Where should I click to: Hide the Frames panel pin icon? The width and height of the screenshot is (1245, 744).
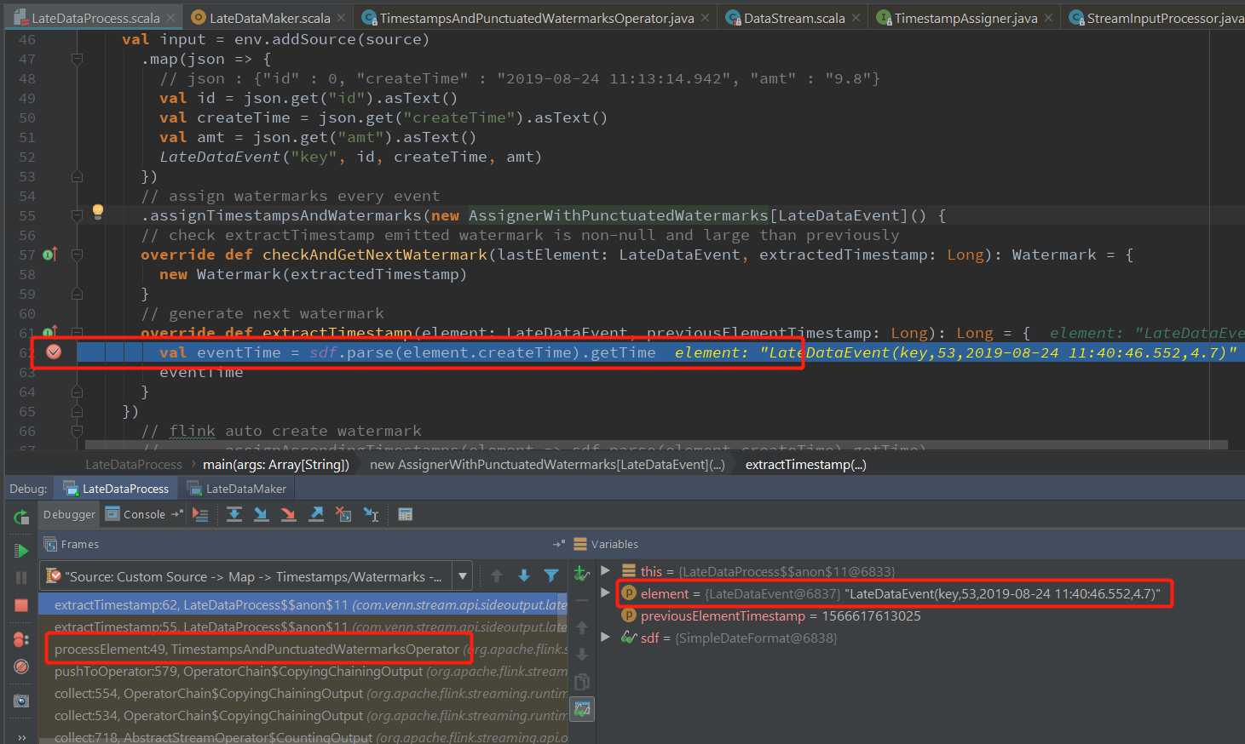coord(558,544)
